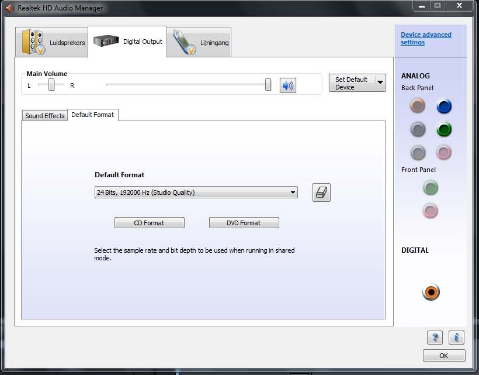Restore defaults with the eraser icon
479x375 pixels.
321,192
